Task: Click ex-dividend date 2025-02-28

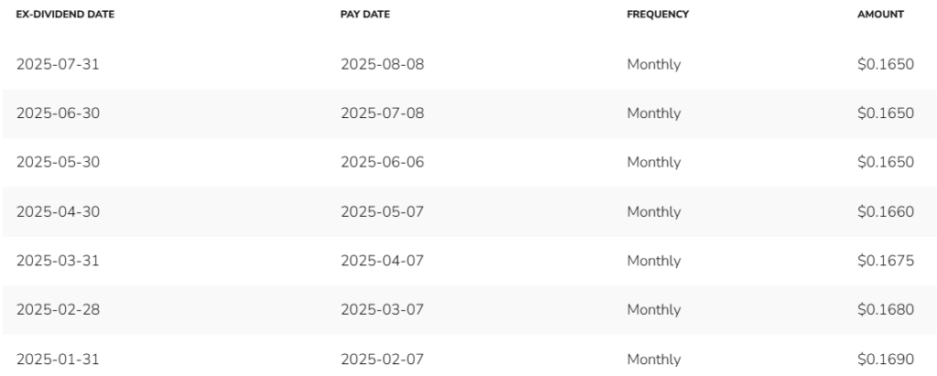Action: tap(58, 309)
